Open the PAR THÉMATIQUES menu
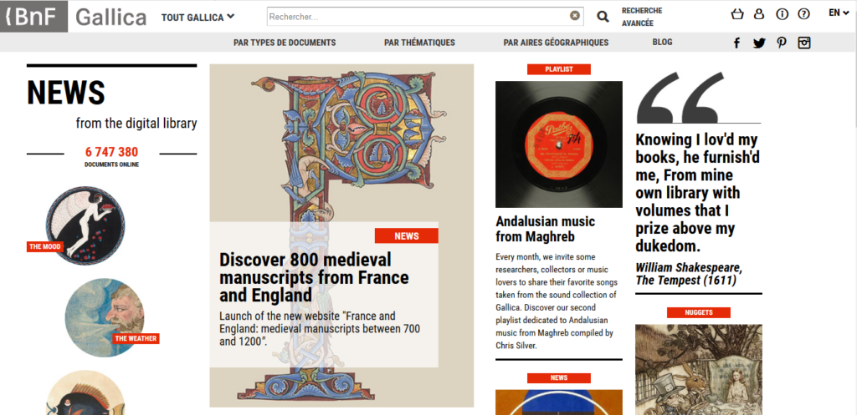 [419, 43]
